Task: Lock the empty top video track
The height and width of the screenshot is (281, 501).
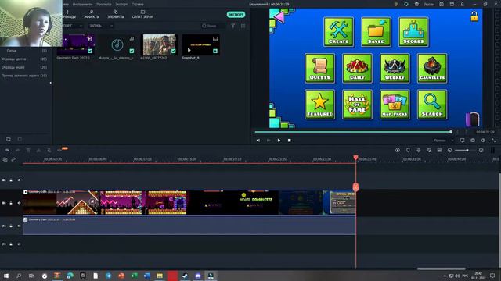Action: point(11,180)
